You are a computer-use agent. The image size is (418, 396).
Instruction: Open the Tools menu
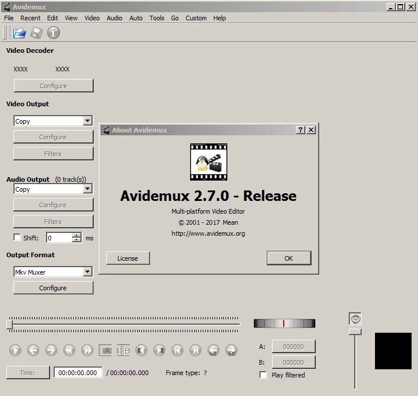coord(157,18)
